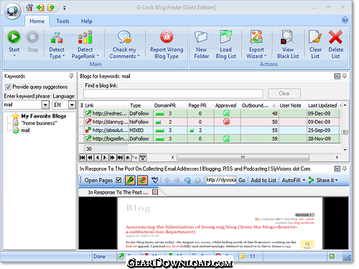Click the Detect PageRank bar chart icon

coord(85,37)
